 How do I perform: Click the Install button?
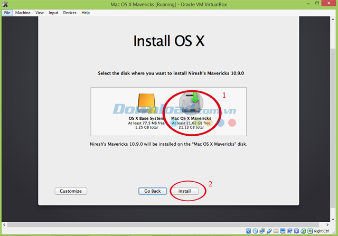184,191
